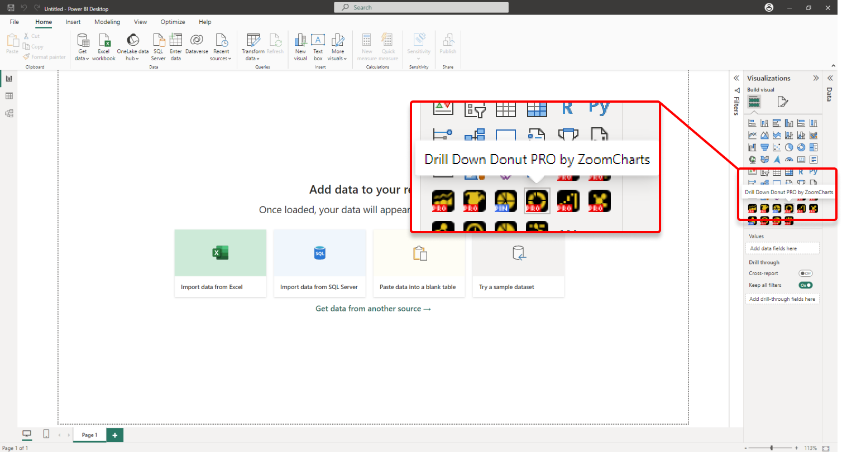842x452 pixels.
Task: Click the Search box in title bar
Action: [421, 7]
